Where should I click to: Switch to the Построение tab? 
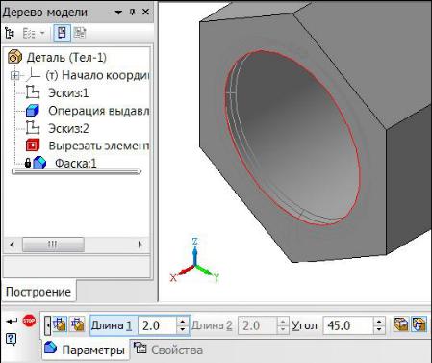coord(38,292)
